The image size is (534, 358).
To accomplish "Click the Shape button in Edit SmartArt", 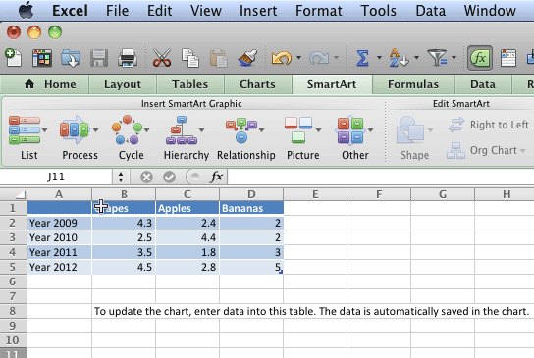I will (414, 138).
